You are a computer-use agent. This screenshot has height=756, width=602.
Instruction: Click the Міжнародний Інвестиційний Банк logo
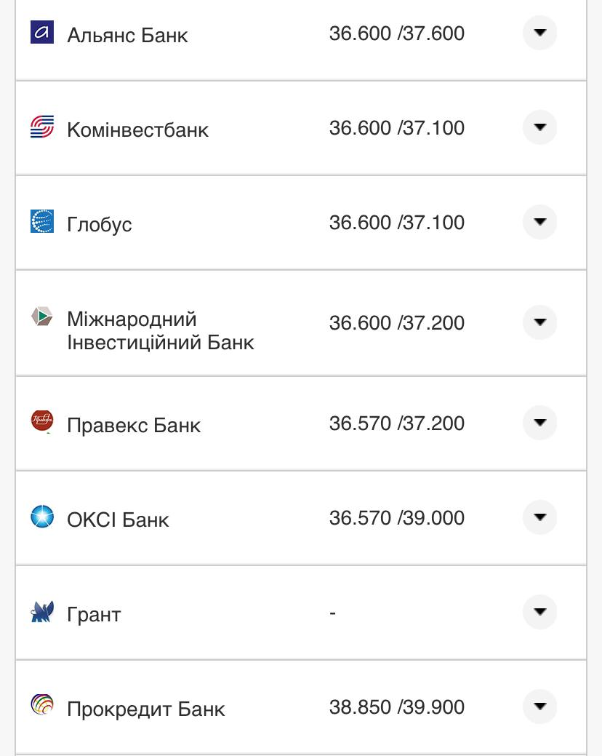(42, 317)
